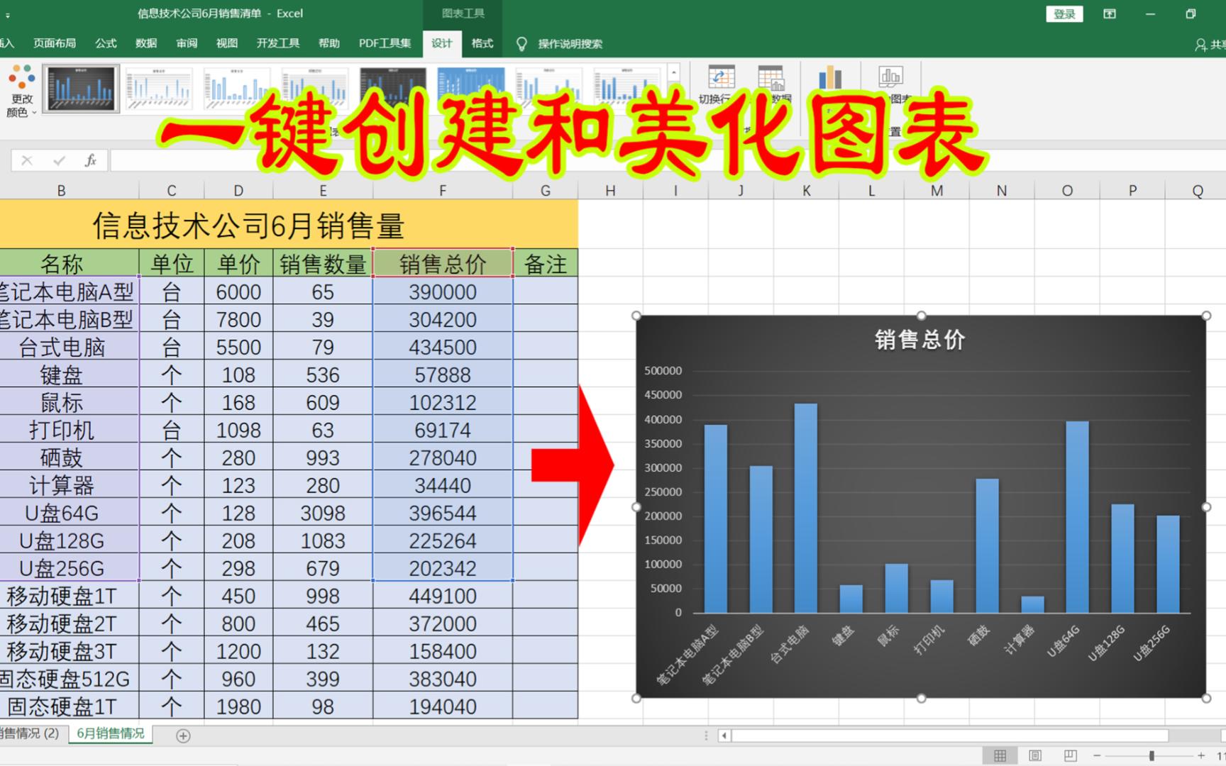Select column D header
1226x766 pixels.
point(238,190)
